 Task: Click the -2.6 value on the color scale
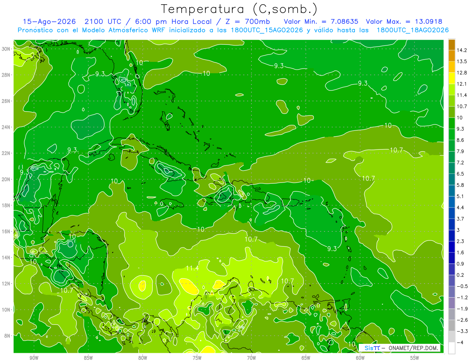click(x=462, y=320)
